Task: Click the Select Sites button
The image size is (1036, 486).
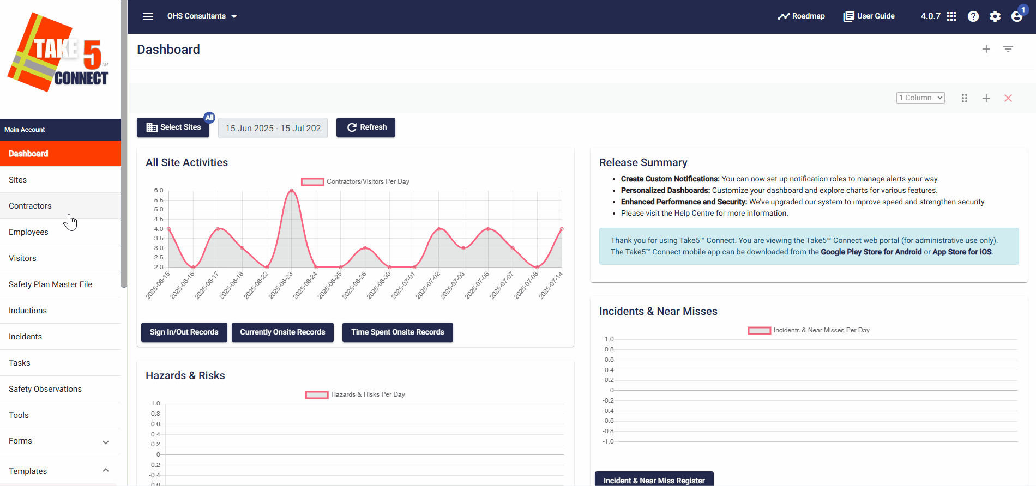Action: pyautogui.click(x=173, y=127)
